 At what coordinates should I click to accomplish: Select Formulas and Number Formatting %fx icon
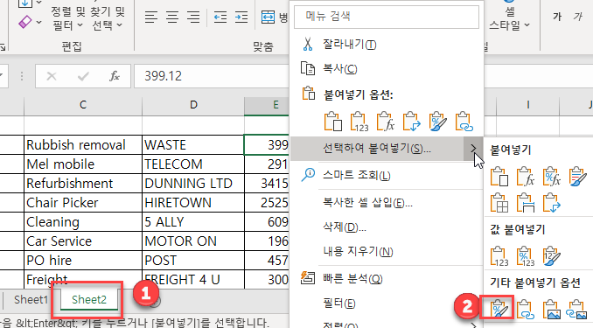coord(551,177)
